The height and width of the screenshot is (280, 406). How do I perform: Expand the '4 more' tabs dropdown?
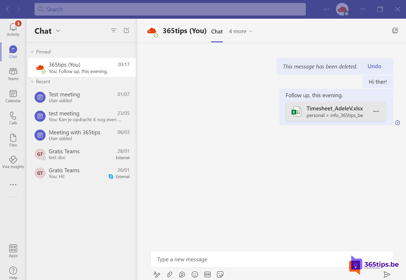coord(240,31)
